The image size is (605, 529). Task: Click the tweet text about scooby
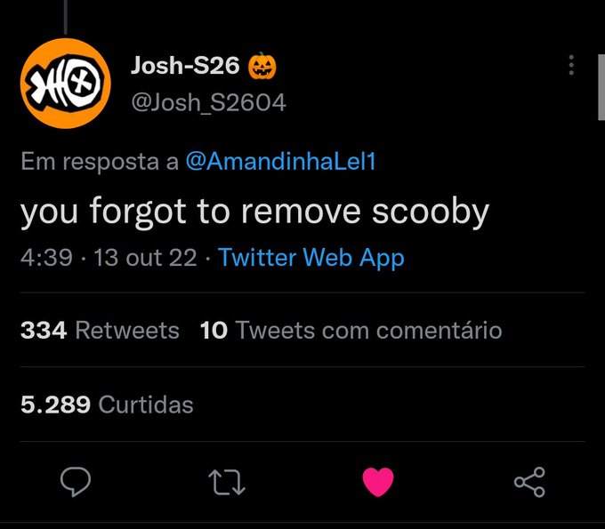pyautogui.click(x=254, y=212)
